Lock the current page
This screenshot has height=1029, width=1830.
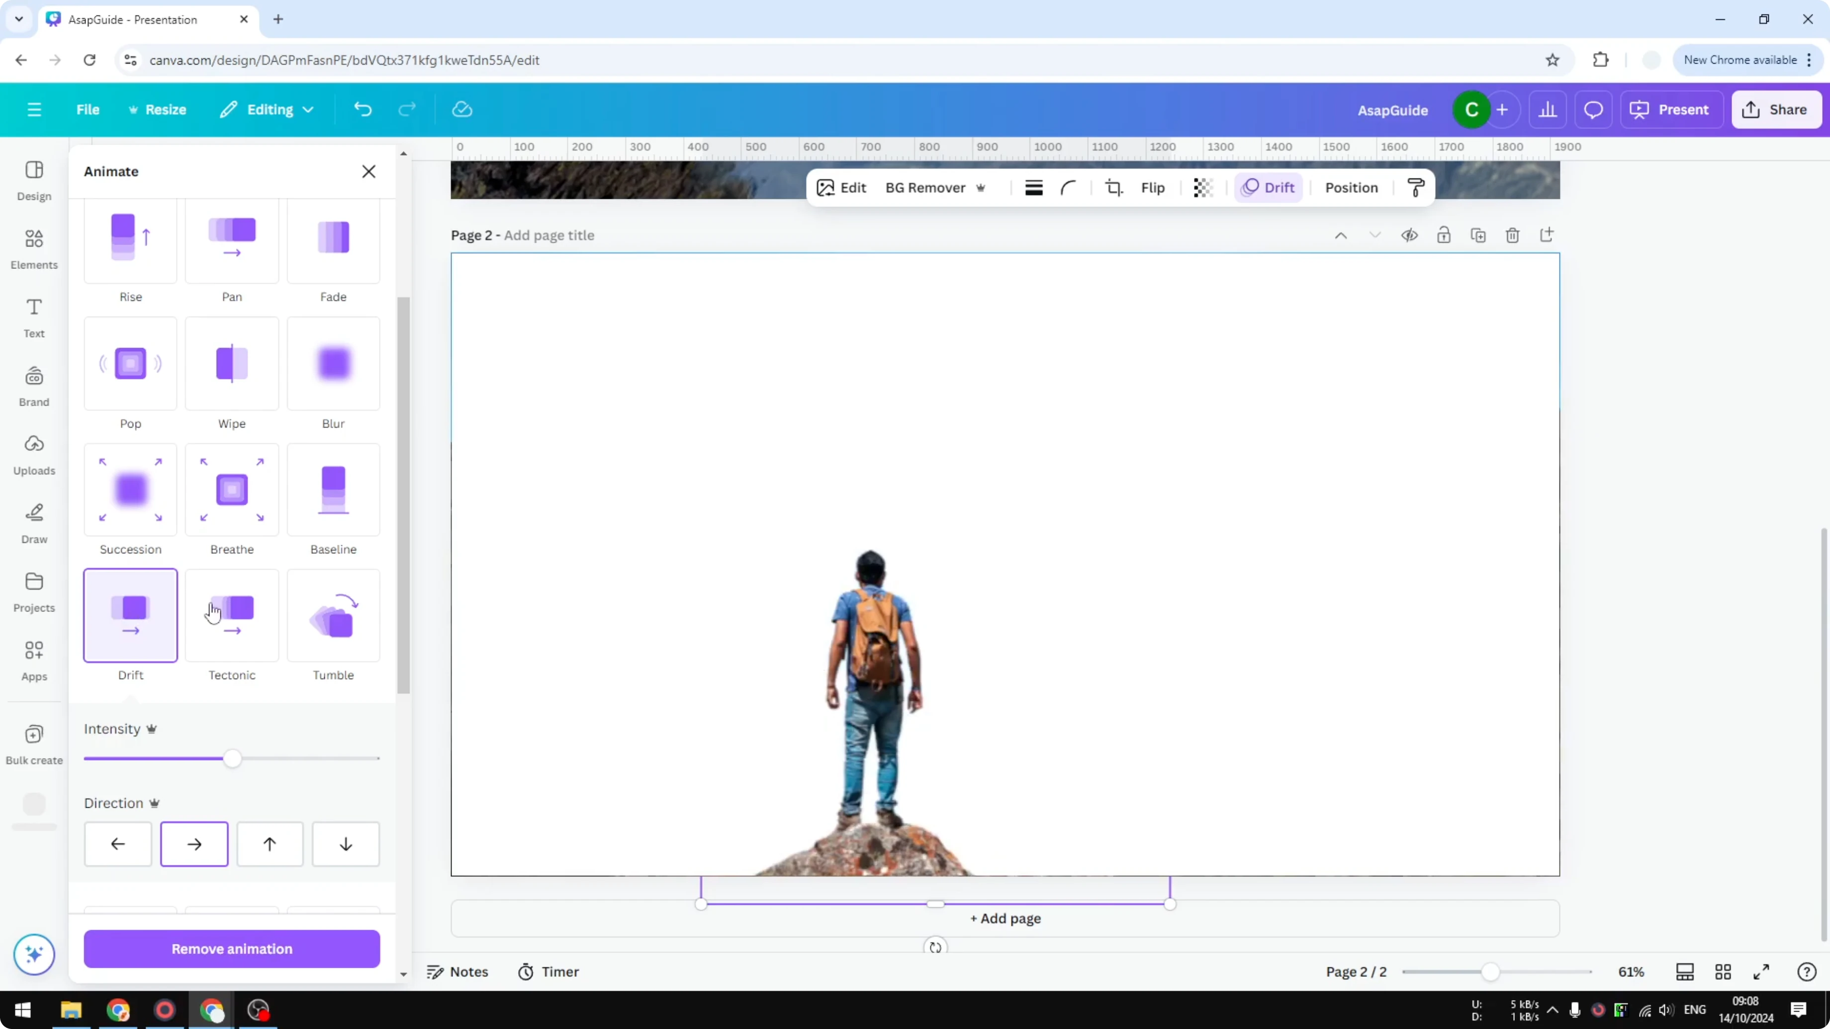[1444, 235]
